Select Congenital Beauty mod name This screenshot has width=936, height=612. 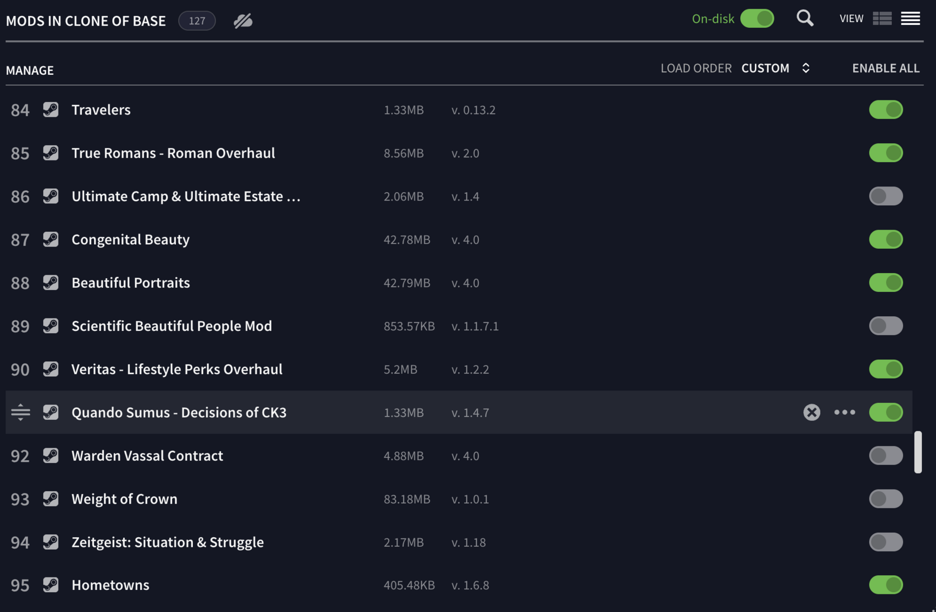coord(130,239)
